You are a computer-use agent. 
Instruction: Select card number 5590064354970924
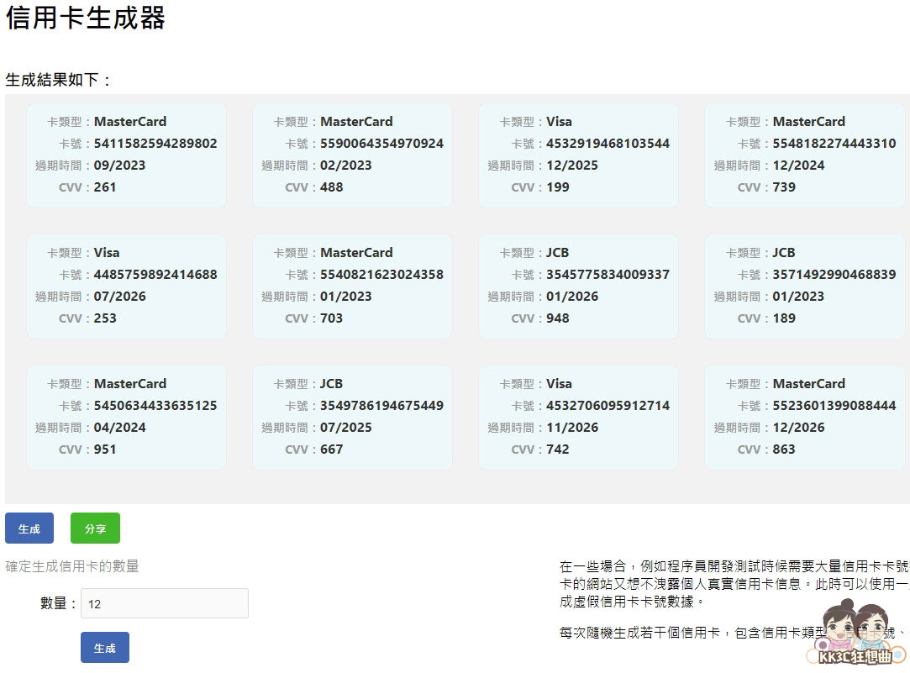click(x=381, y=144)
